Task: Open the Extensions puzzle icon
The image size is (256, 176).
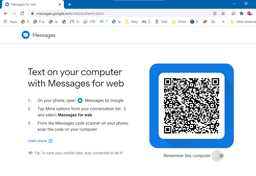Action: 242,13
